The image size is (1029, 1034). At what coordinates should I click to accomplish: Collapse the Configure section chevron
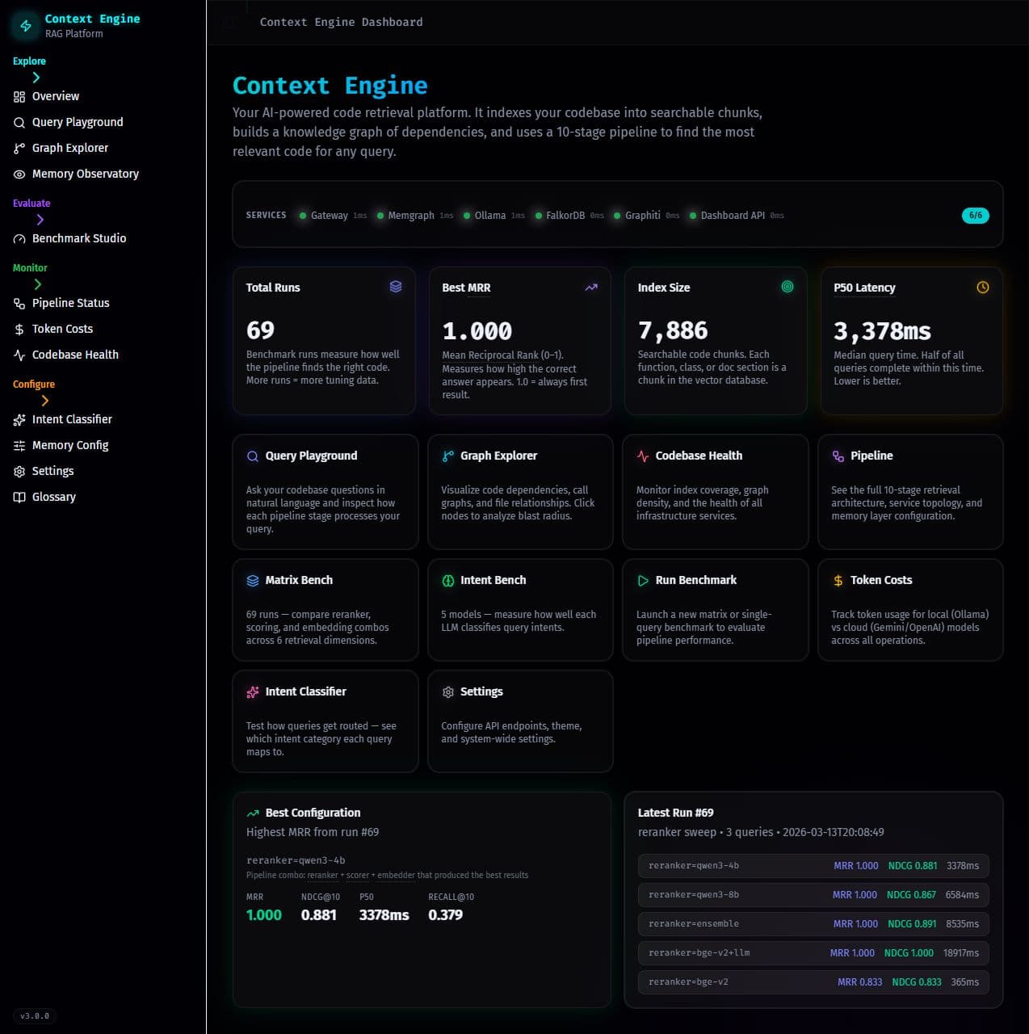44,401
